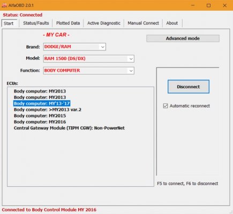
Task: Click the DODGE/RAM brand field
Action: point(74,47)
